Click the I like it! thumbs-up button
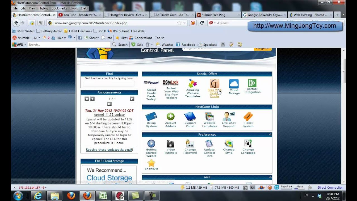 click(59, 38)
